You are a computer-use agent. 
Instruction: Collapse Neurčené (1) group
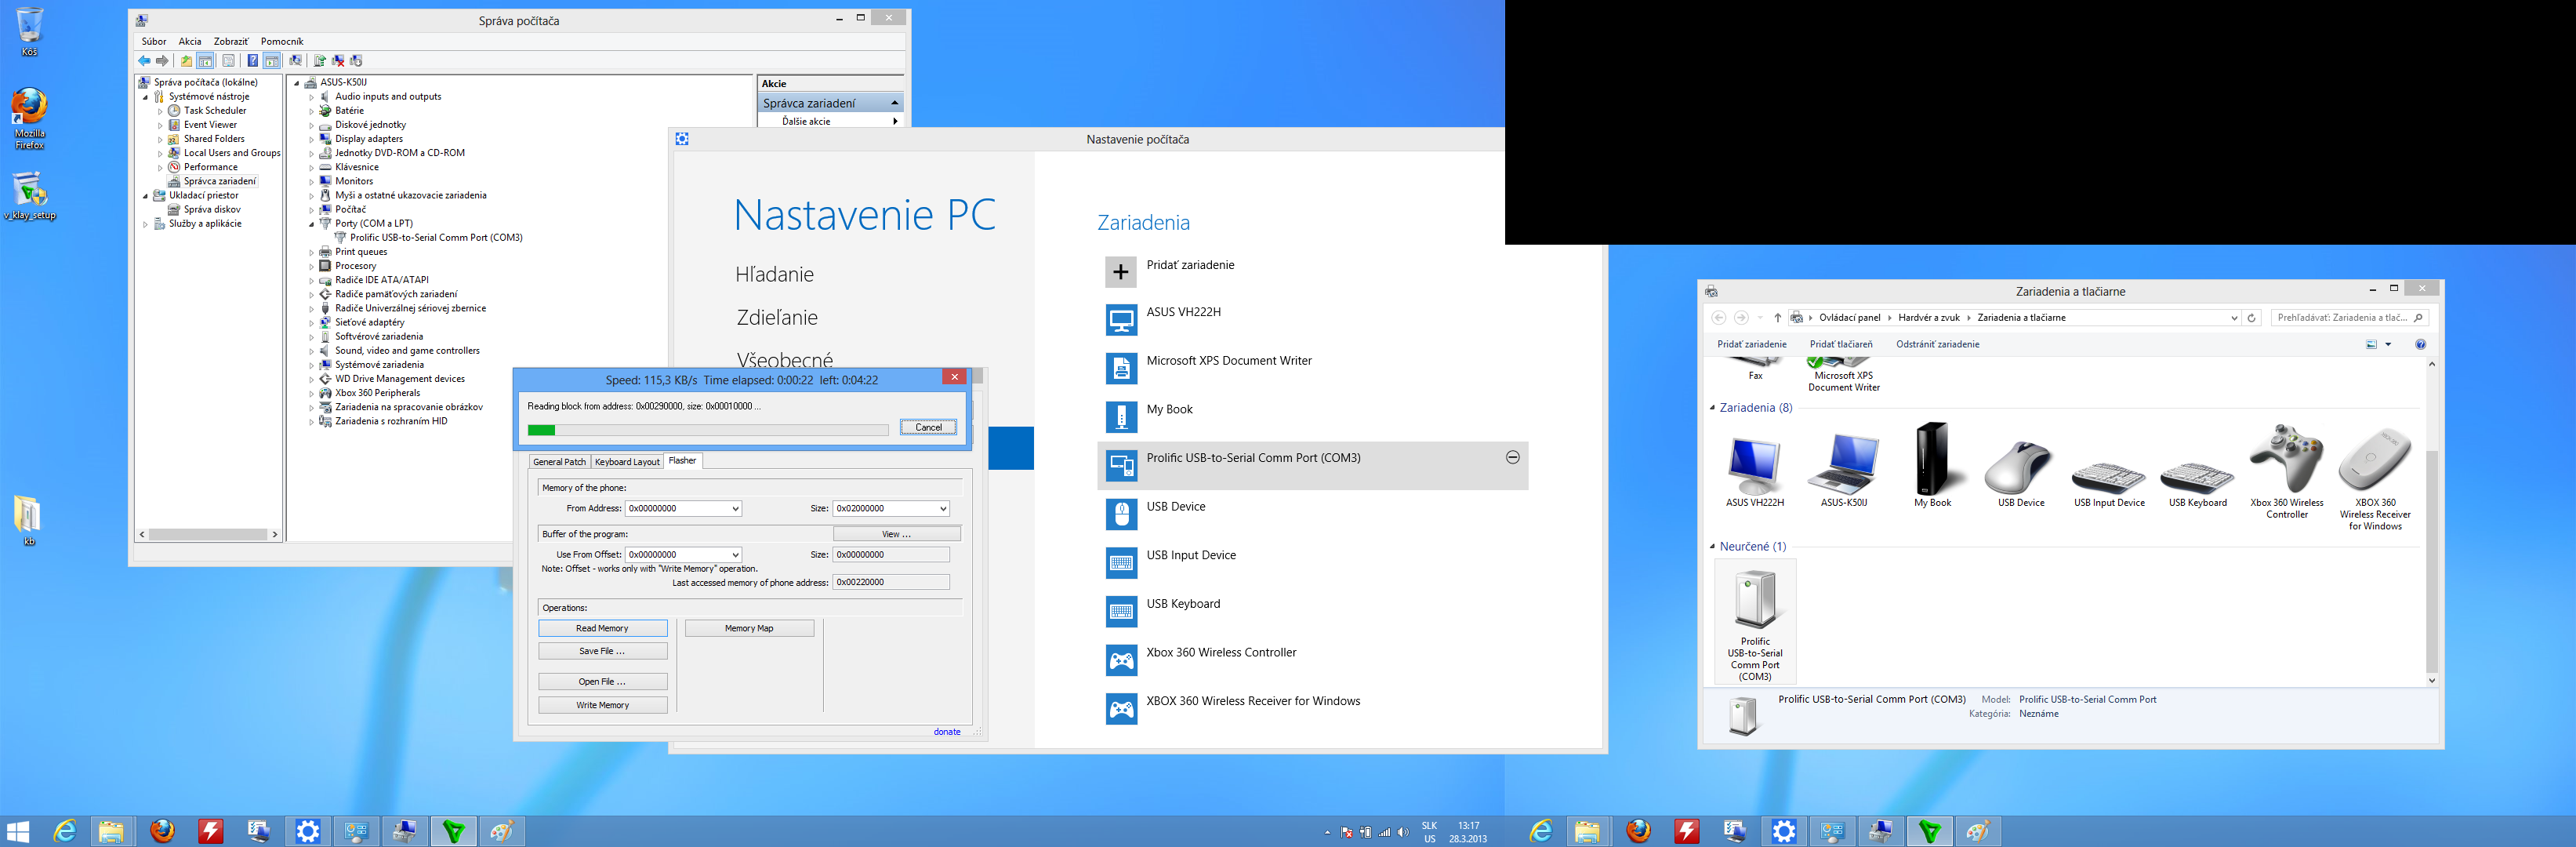(1713, 547)
